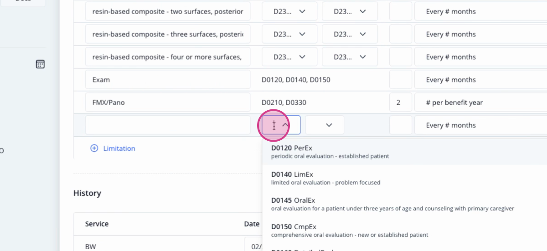
Task: Click the quantity field in the blank row
Action: 401,125
